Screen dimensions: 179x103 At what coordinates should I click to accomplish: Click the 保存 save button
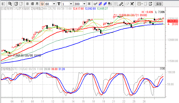coord(159,4)
